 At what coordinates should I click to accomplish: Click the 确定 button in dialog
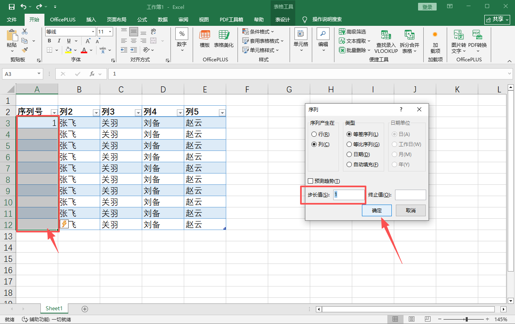(x=376, y=210)
